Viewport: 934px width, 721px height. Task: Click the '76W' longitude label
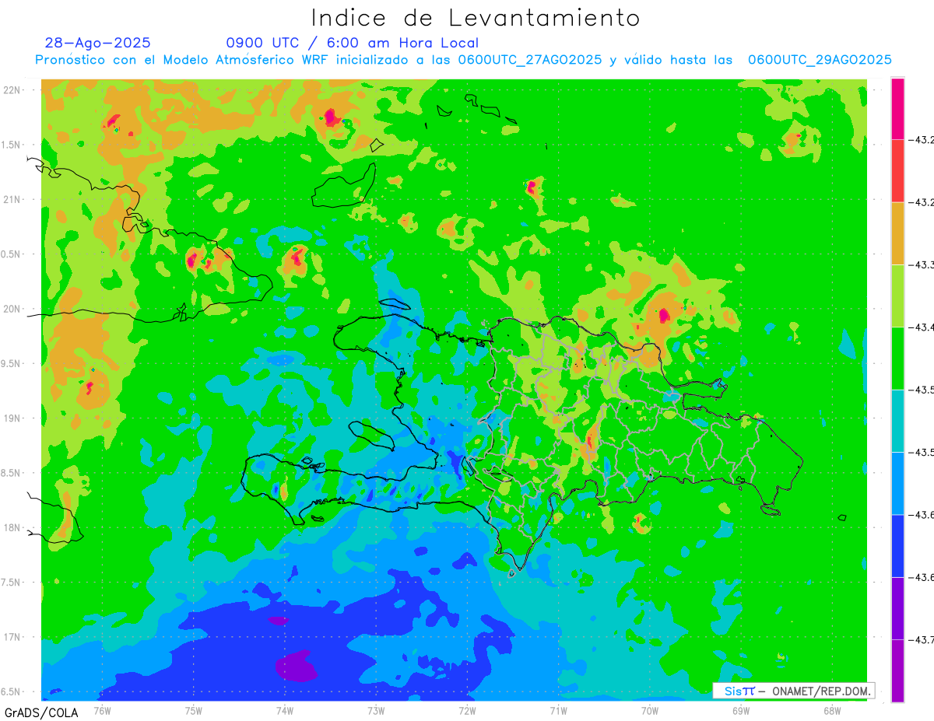102,710
